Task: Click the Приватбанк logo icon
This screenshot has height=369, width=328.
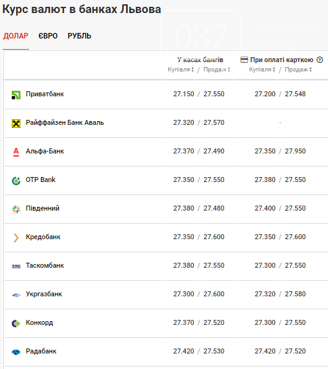Action: coord(16,95)
